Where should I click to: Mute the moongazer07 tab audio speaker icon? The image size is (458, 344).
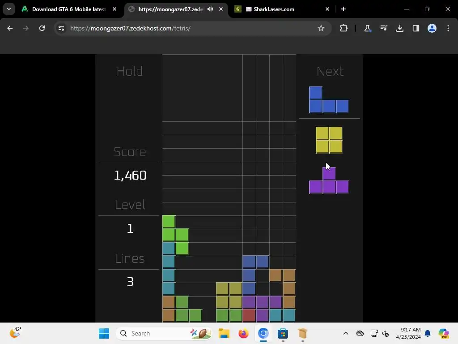point(210,9)
